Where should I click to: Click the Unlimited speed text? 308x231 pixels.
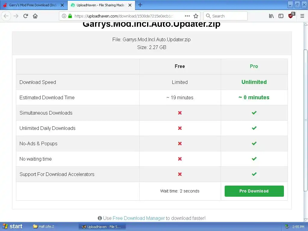tap(254, 82)
